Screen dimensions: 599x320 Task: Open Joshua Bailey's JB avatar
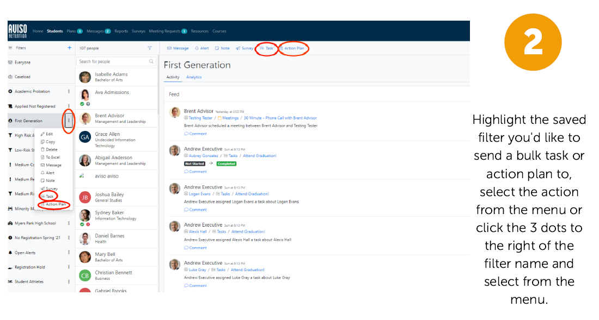(x=85, y=197)
